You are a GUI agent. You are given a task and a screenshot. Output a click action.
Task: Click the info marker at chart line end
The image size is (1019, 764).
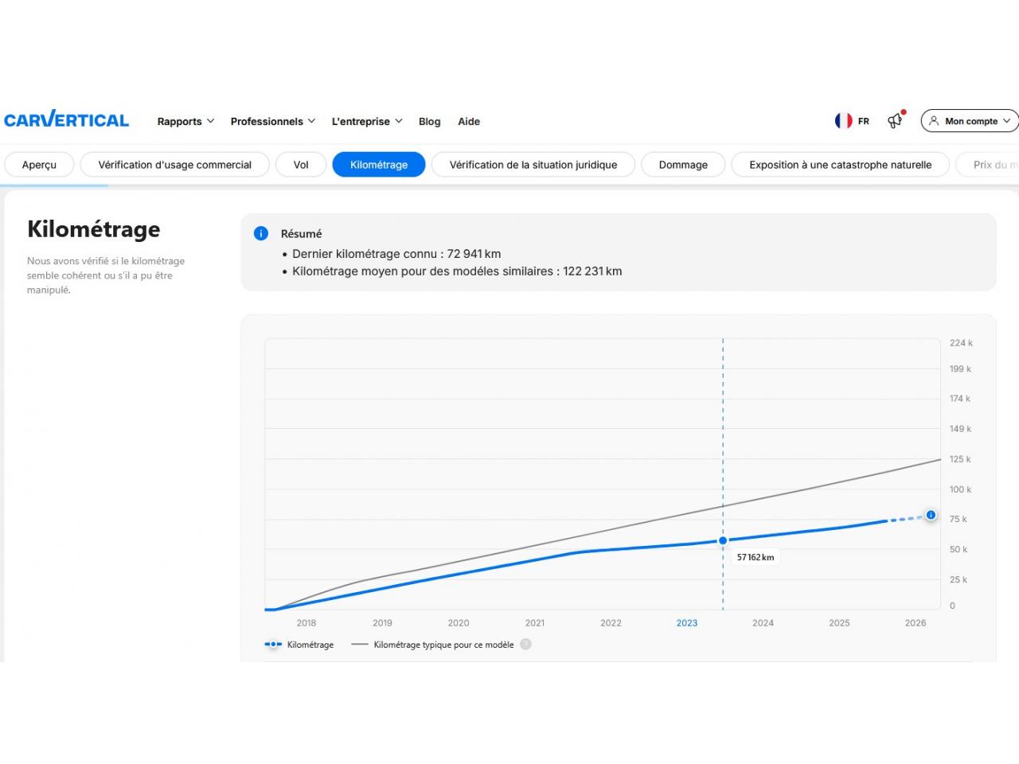click(x=931, y=515)
